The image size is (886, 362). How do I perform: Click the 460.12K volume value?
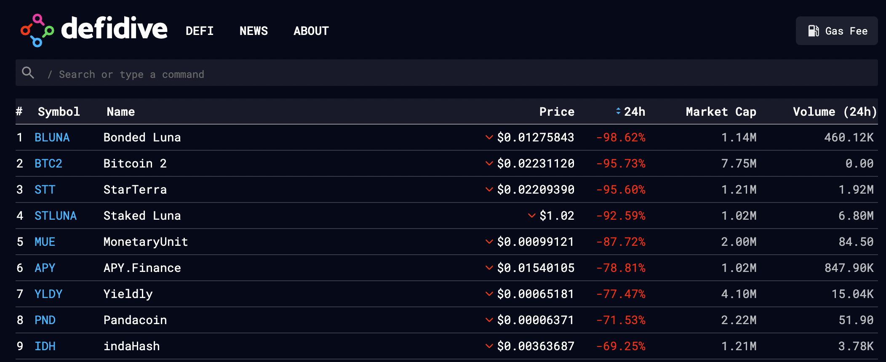849,137
